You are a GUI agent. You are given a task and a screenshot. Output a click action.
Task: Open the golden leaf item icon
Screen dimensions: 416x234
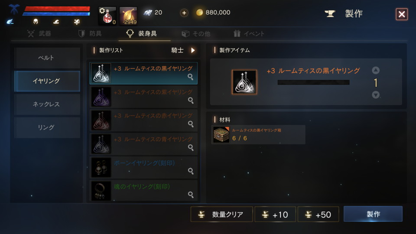pos(128,16)
